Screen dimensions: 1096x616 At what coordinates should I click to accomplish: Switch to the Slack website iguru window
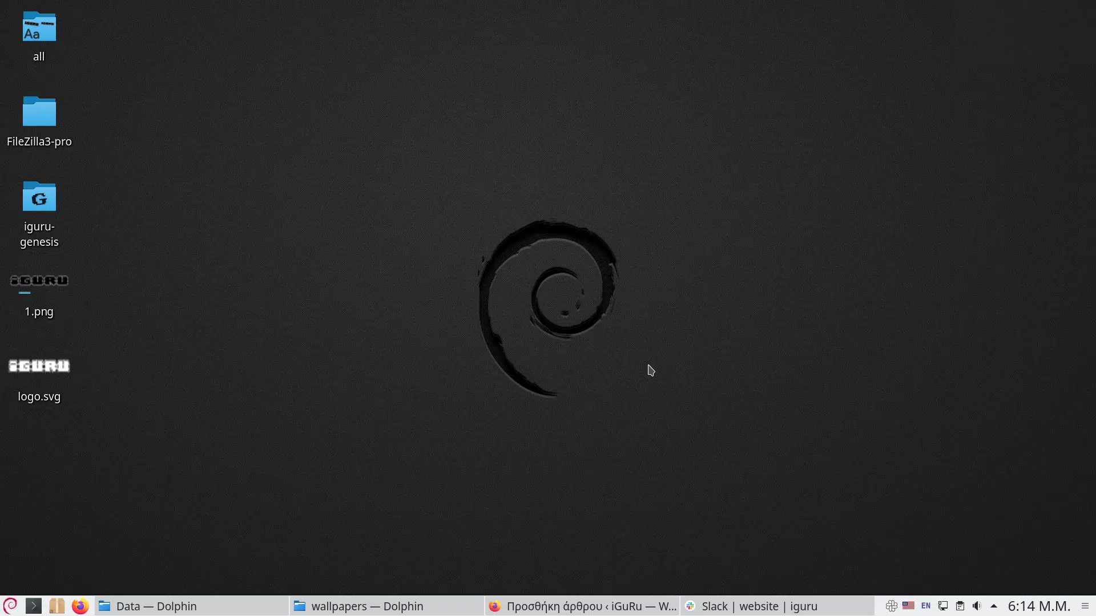point(777,606)
